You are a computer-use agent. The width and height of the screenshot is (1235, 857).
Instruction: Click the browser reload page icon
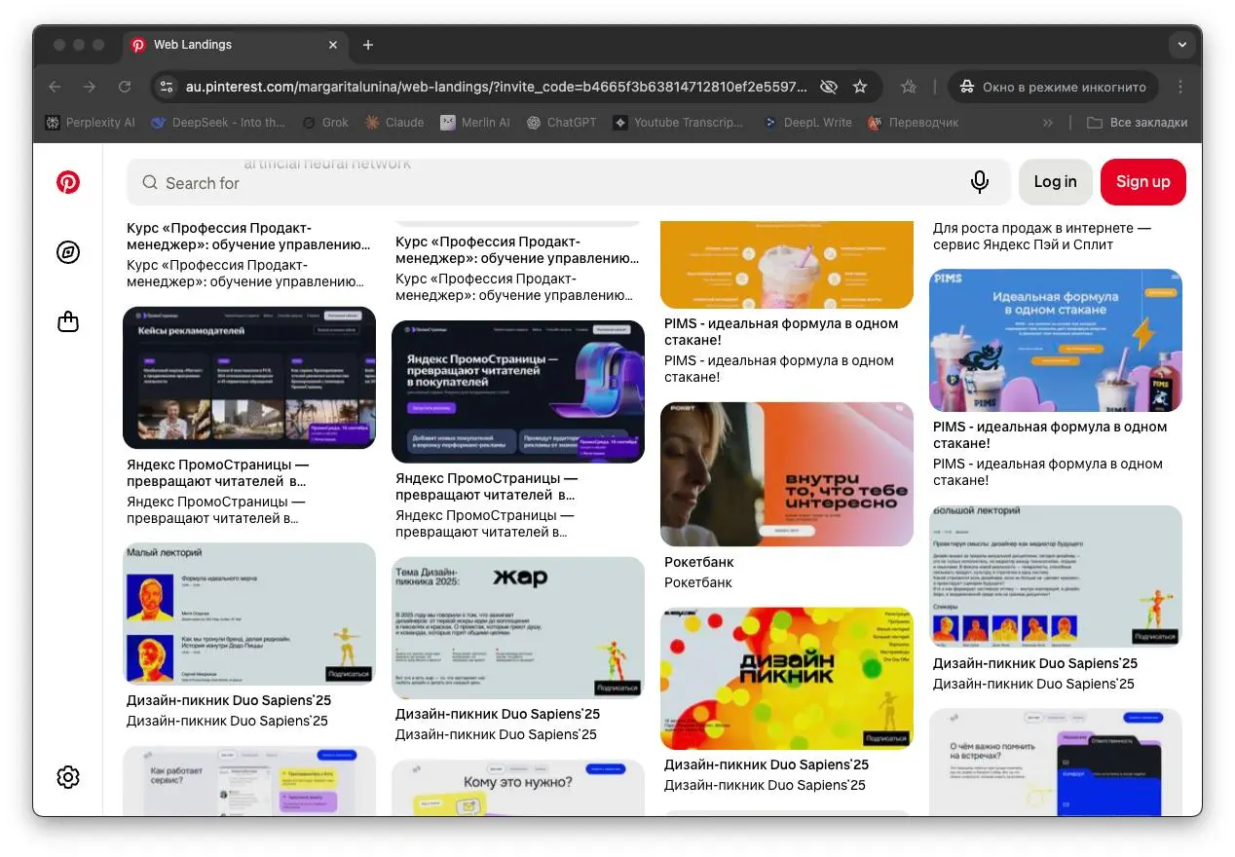(125, 87)
